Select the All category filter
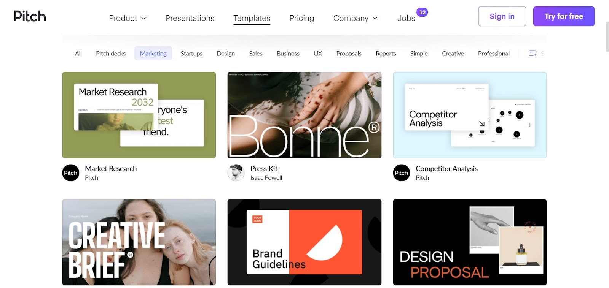 [x=78, y=54]
